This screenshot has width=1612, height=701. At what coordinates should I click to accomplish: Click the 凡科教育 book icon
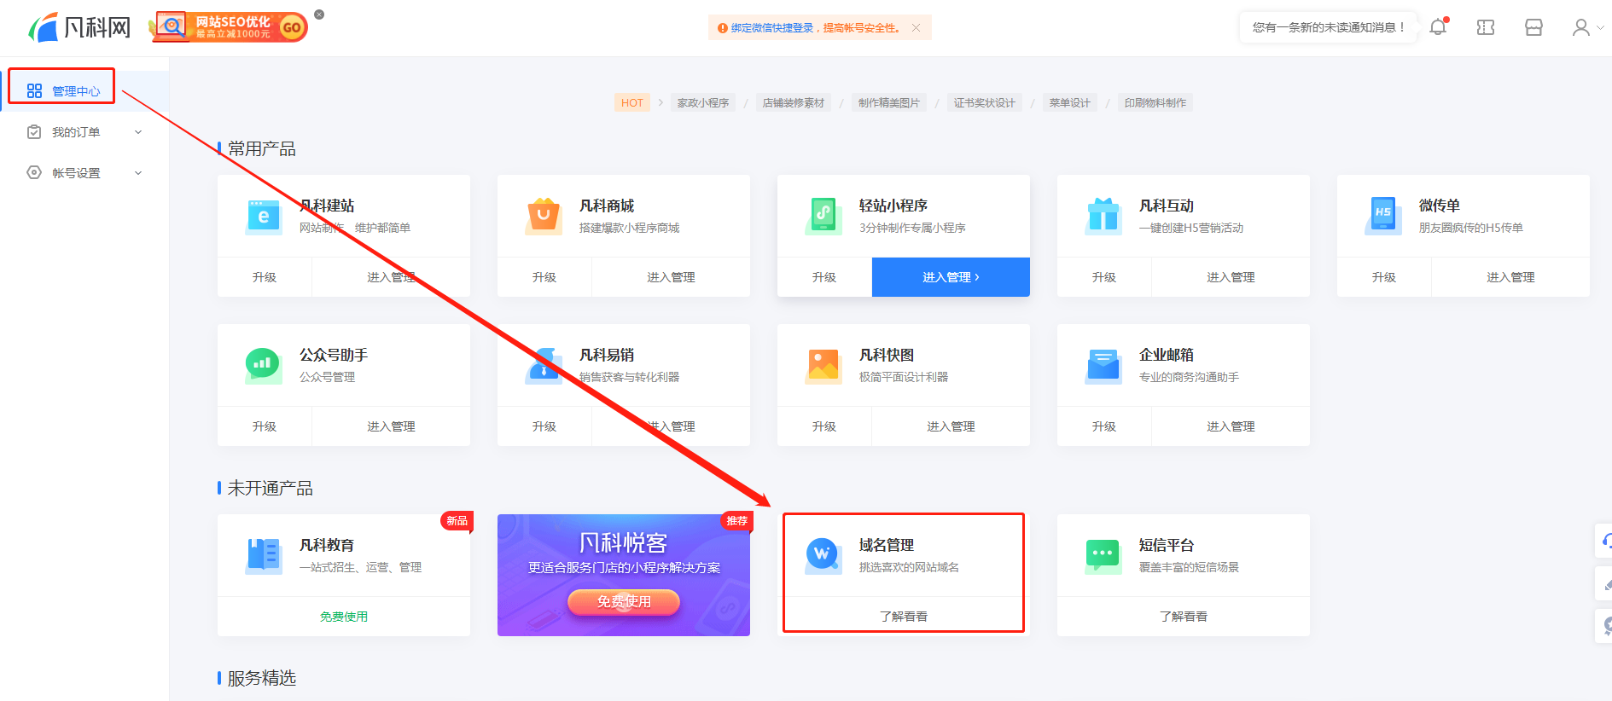264,556
